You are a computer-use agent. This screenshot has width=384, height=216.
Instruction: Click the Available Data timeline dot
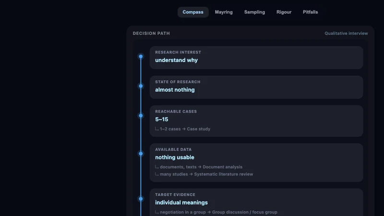tap(141, 154)
